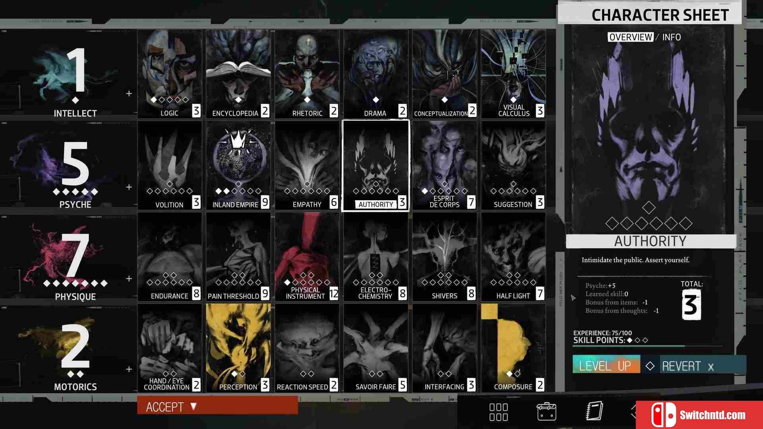Viewport: 763px width, 429px height.
Task: Click the diamond between Level Up and Revert
Action: 650,366
